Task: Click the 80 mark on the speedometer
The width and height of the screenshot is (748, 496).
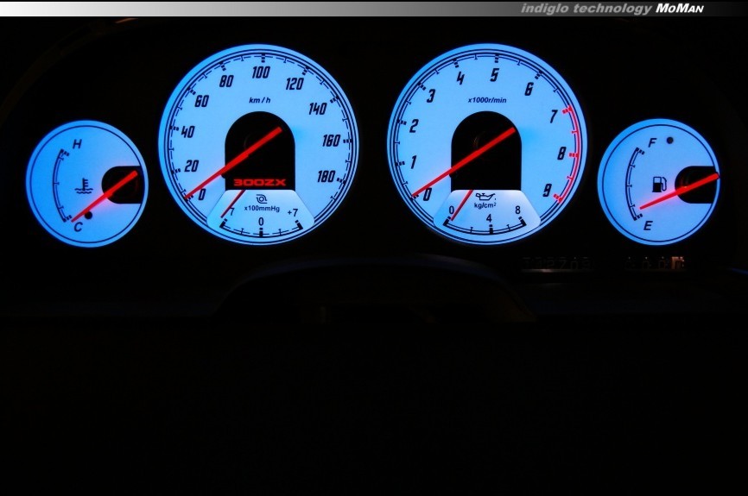Action: point(226,81)
